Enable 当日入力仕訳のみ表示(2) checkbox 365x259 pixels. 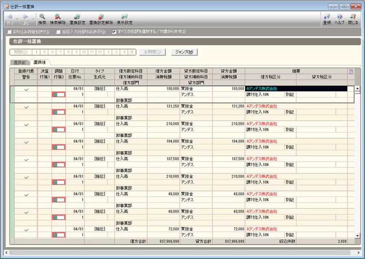[x=58, y=32]
